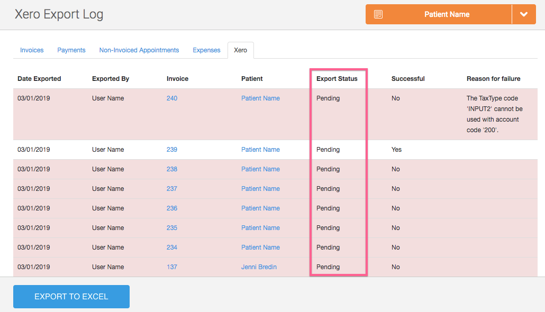Screen dimensions: 545x312
Task: View invoice 237
Action: coord(172,189)
